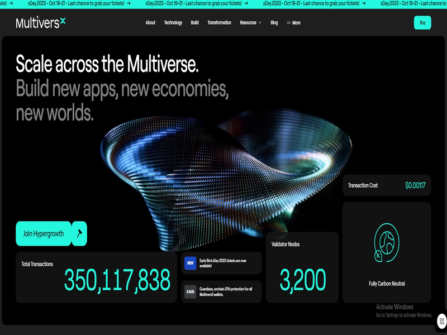Image resolution: width=447 pixels, height=335 pixels.
Task: Select the 3 AUG date badge
Action: click(190, 291)
